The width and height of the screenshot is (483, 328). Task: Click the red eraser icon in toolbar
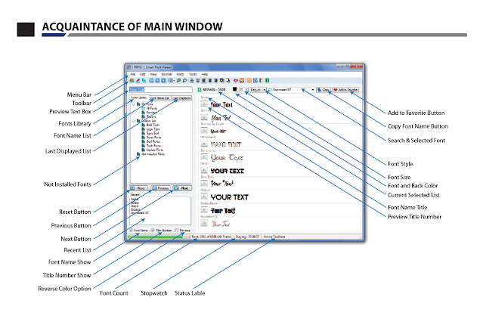pyautogui.click(x=138, y=80)
